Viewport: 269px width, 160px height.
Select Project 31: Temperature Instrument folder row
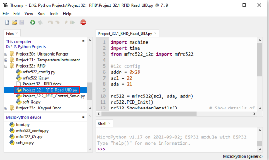pyautogui.click(x=45, y=60)
